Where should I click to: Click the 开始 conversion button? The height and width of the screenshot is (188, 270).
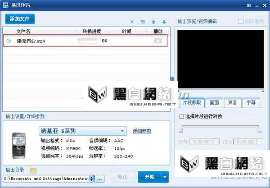pyautogui.click(x=150, y=177)
